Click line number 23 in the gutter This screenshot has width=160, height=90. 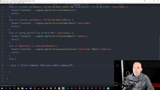pos(2,33)
